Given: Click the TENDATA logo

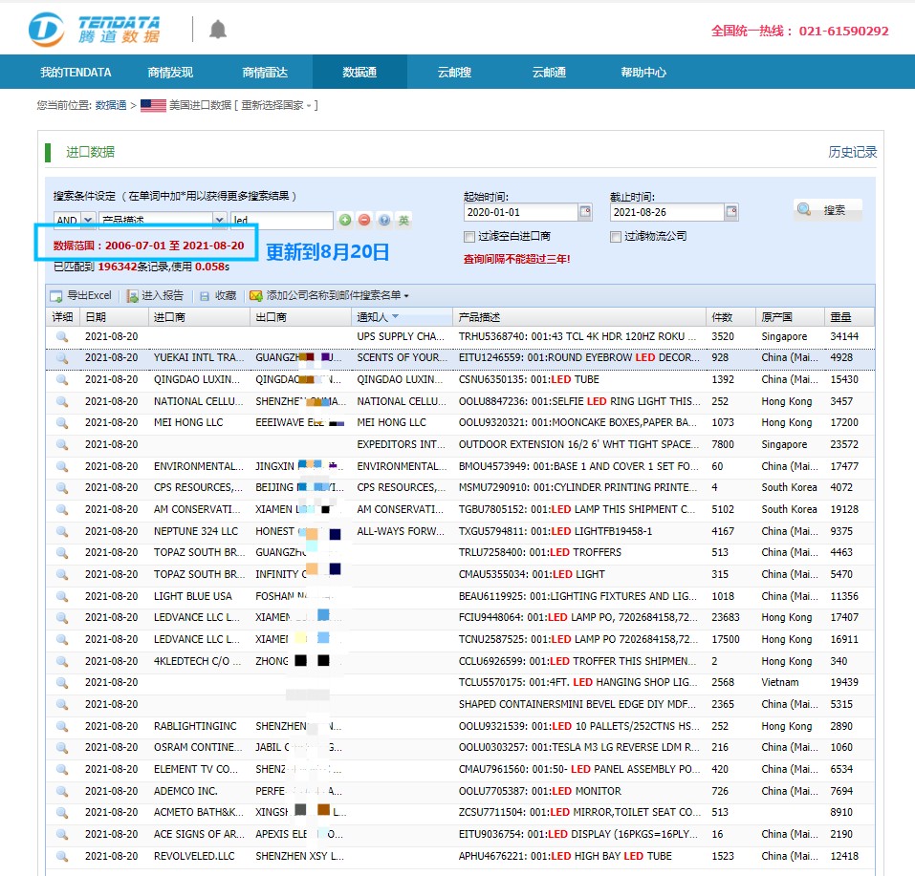Looking at the screenshot, I should [x=95, y=30].
